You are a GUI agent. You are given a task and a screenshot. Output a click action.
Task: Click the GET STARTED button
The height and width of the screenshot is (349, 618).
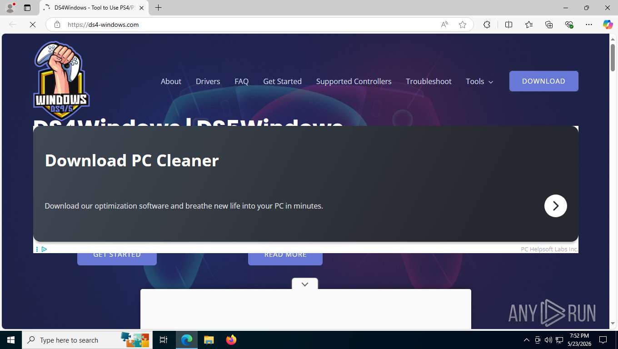[x=117, y=259]
